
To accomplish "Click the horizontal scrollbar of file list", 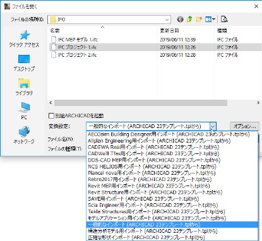I will point(141,103).
